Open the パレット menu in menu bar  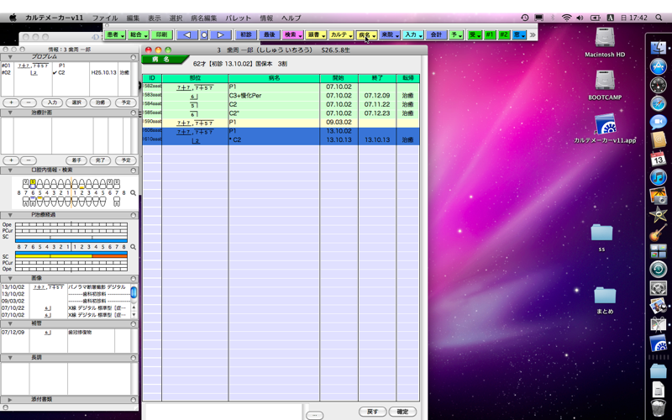point(238,18)
